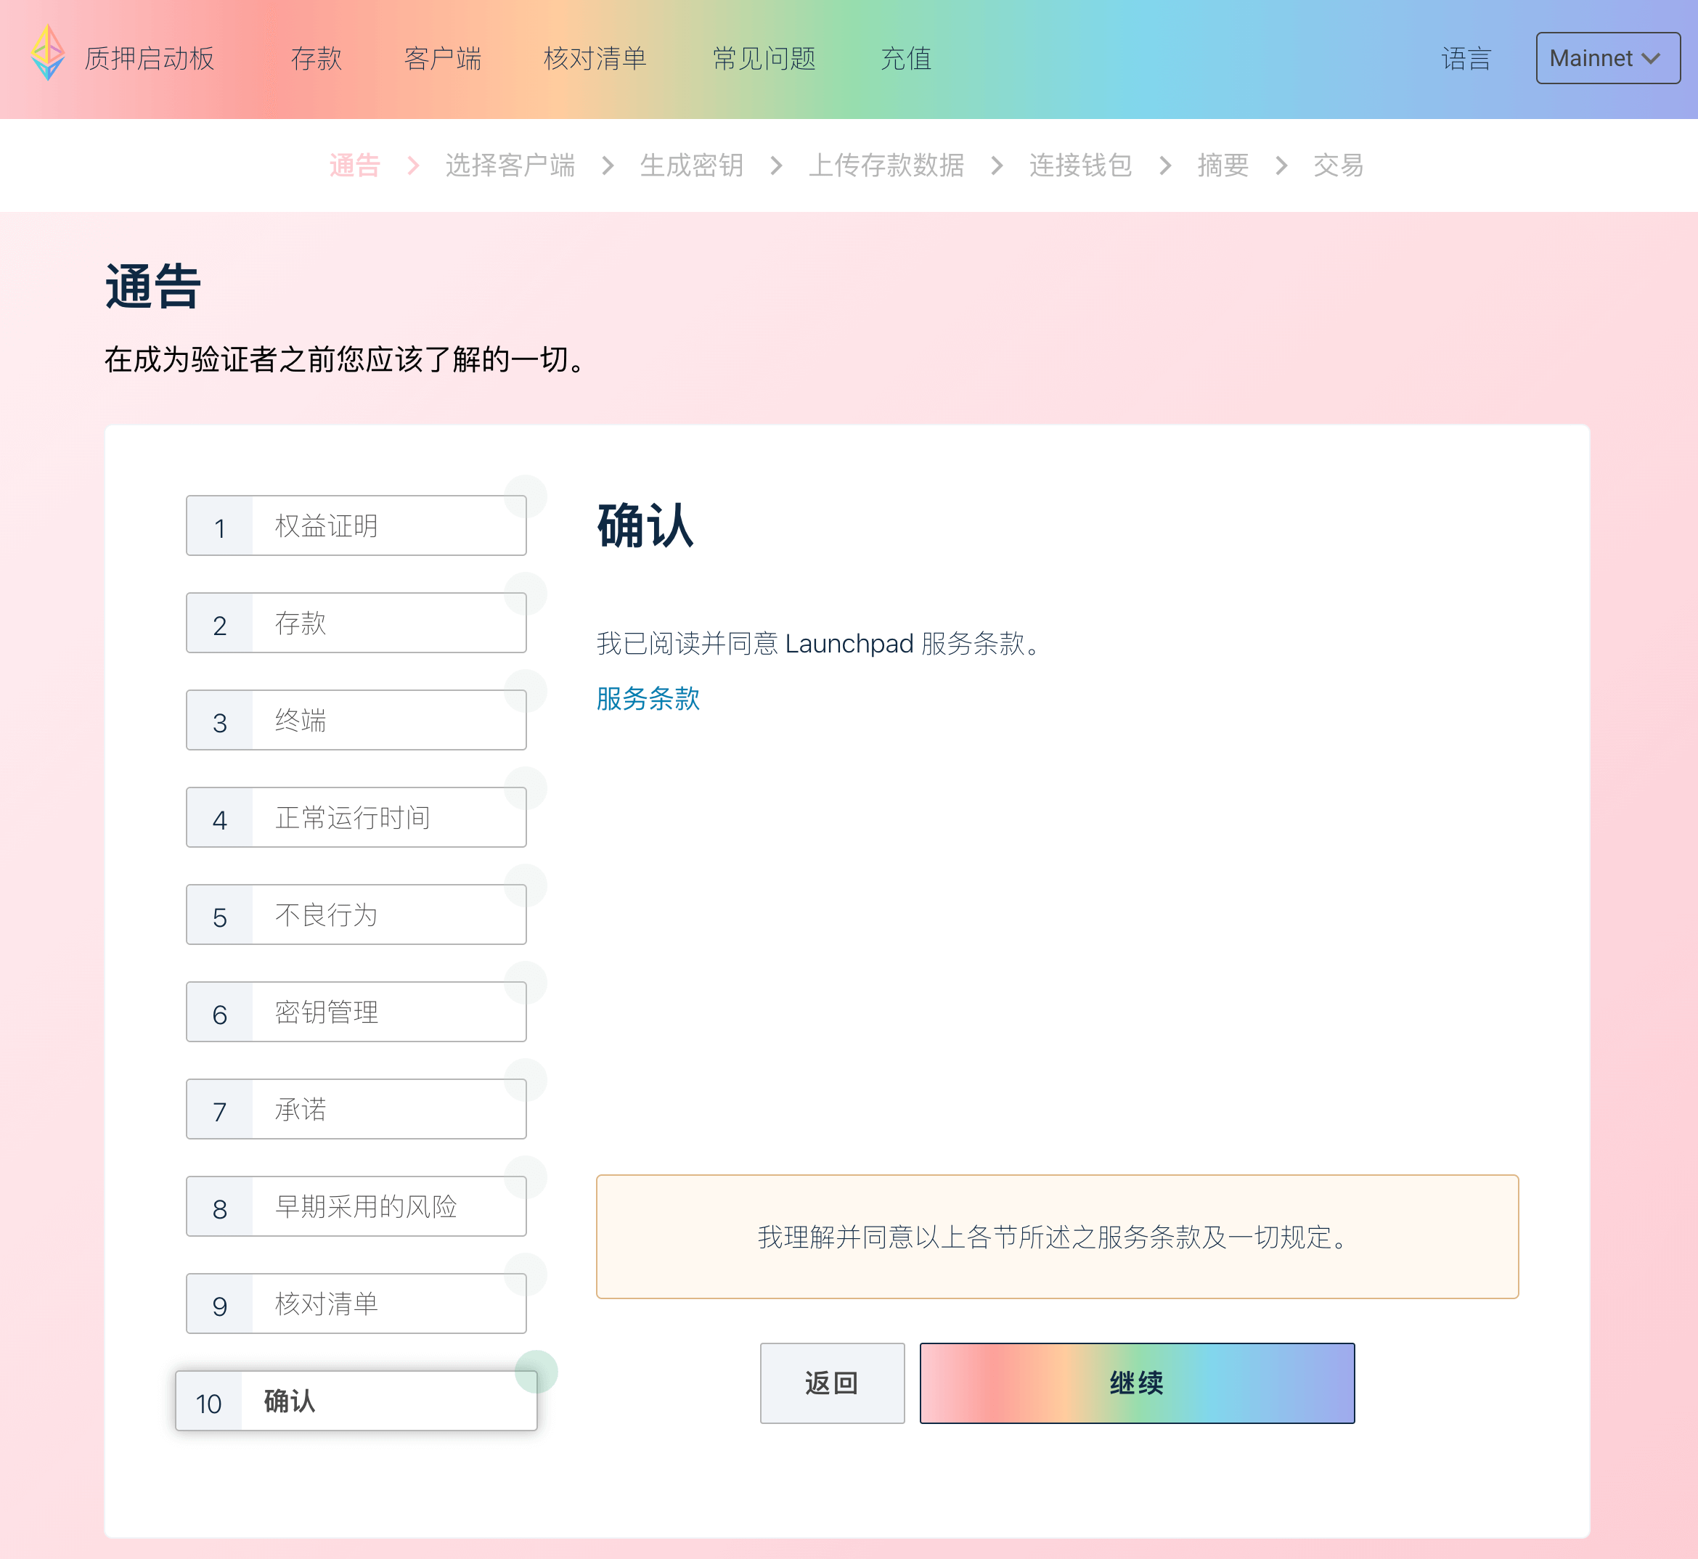Jump to section 3 终端
Screen dimensions: 1698x1559
(356, 719)
